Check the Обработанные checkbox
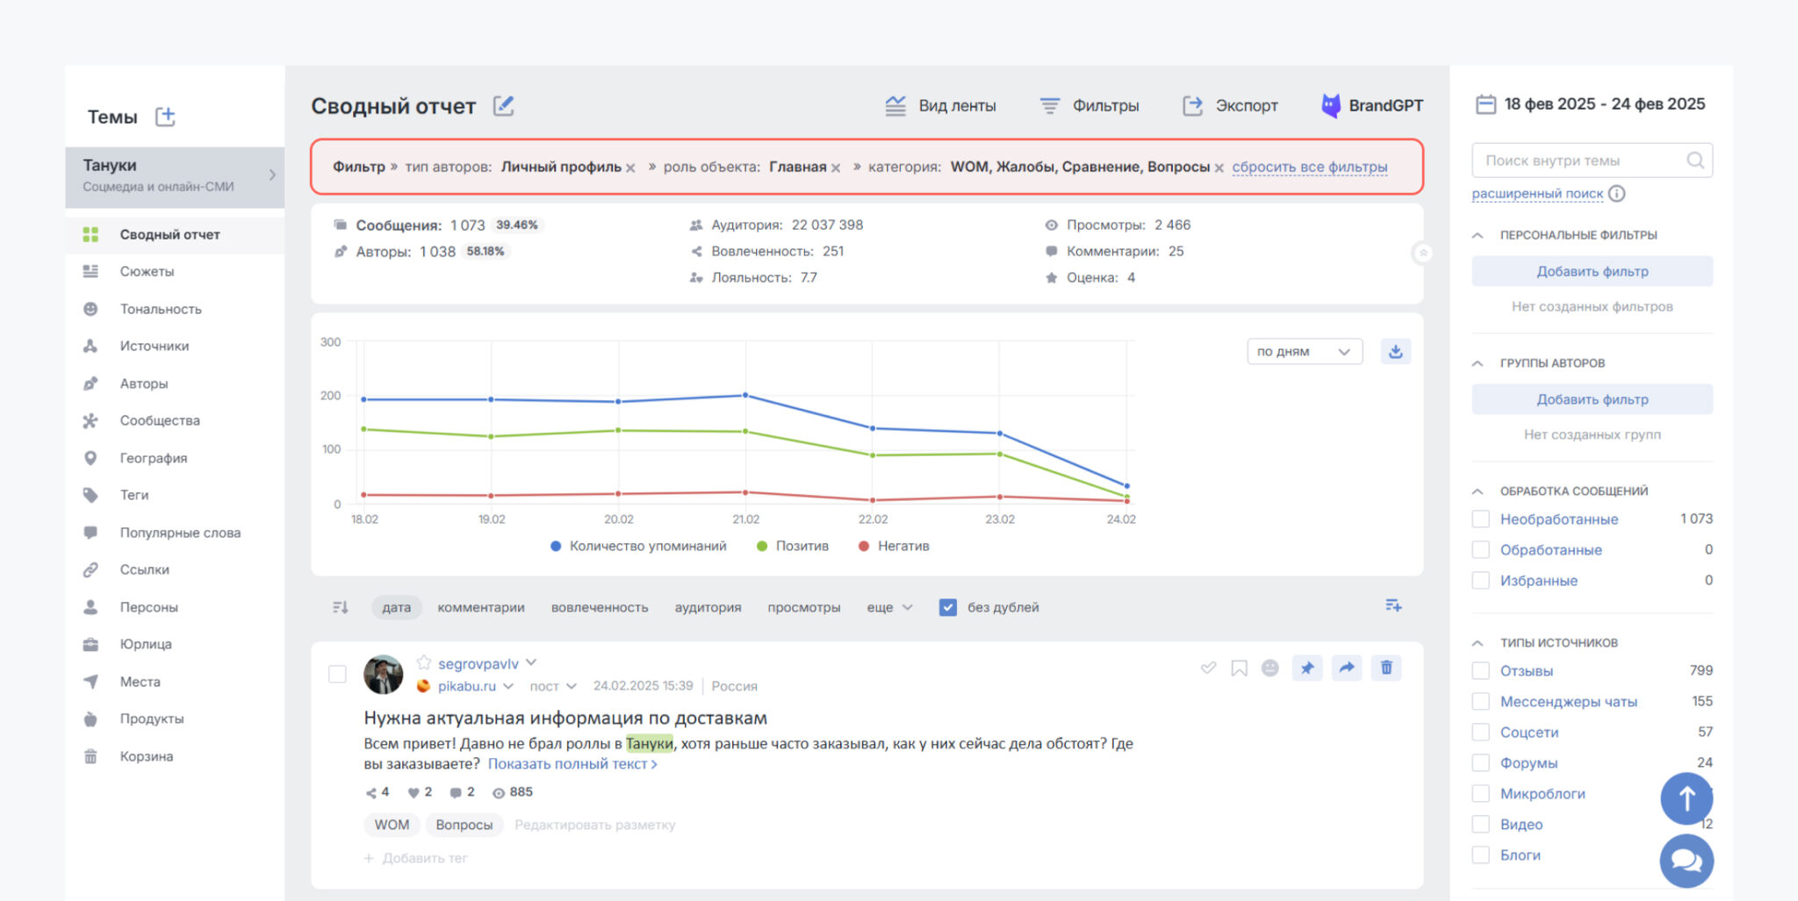 tap(1481, 550)
